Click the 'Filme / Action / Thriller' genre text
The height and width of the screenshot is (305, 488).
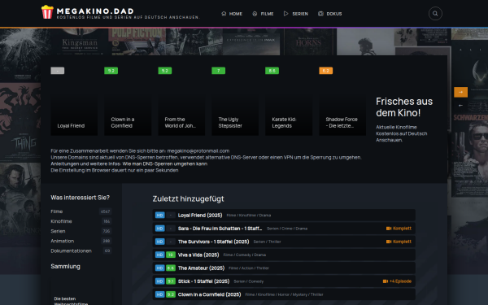pyautogui.click(x=249, y=268)
